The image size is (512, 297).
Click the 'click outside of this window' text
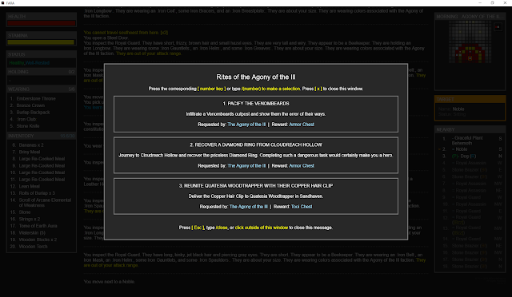click(262, 228)
